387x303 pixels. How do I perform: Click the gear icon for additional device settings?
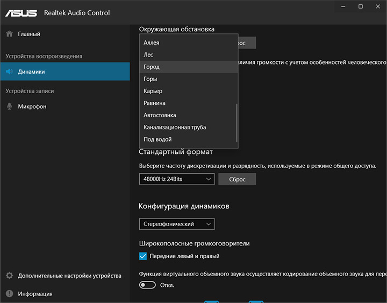click(x=9, y=276)
